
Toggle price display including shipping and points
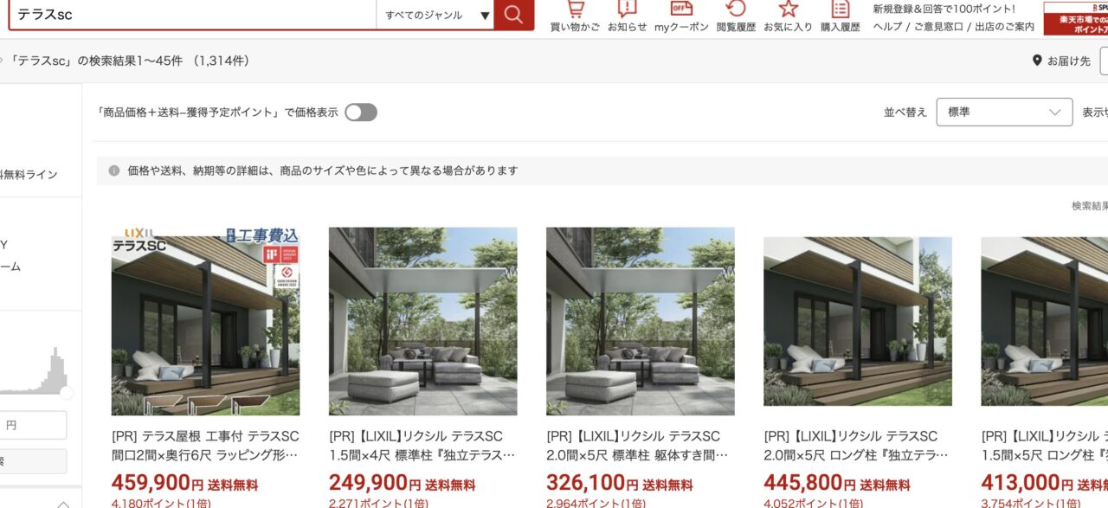pos(361,113)
